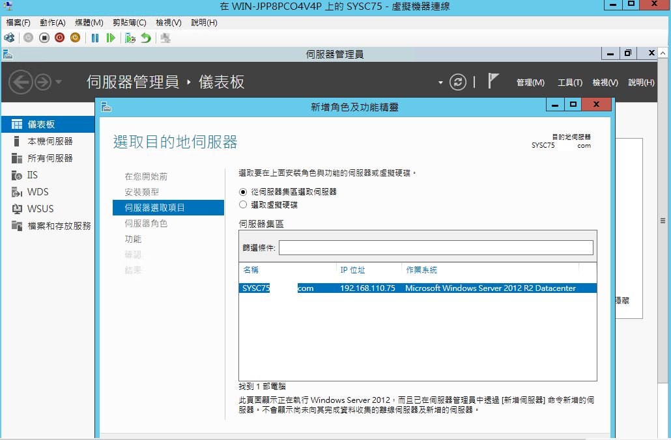Click the 新增角色及功能精靈 title bar icon
Screen dimensions: 671x440
coord(106,107)
